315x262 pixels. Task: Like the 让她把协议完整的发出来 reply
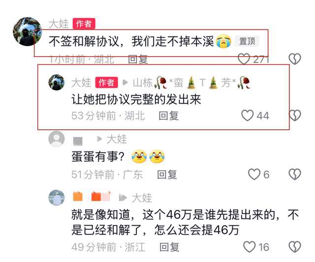point(247,116)
